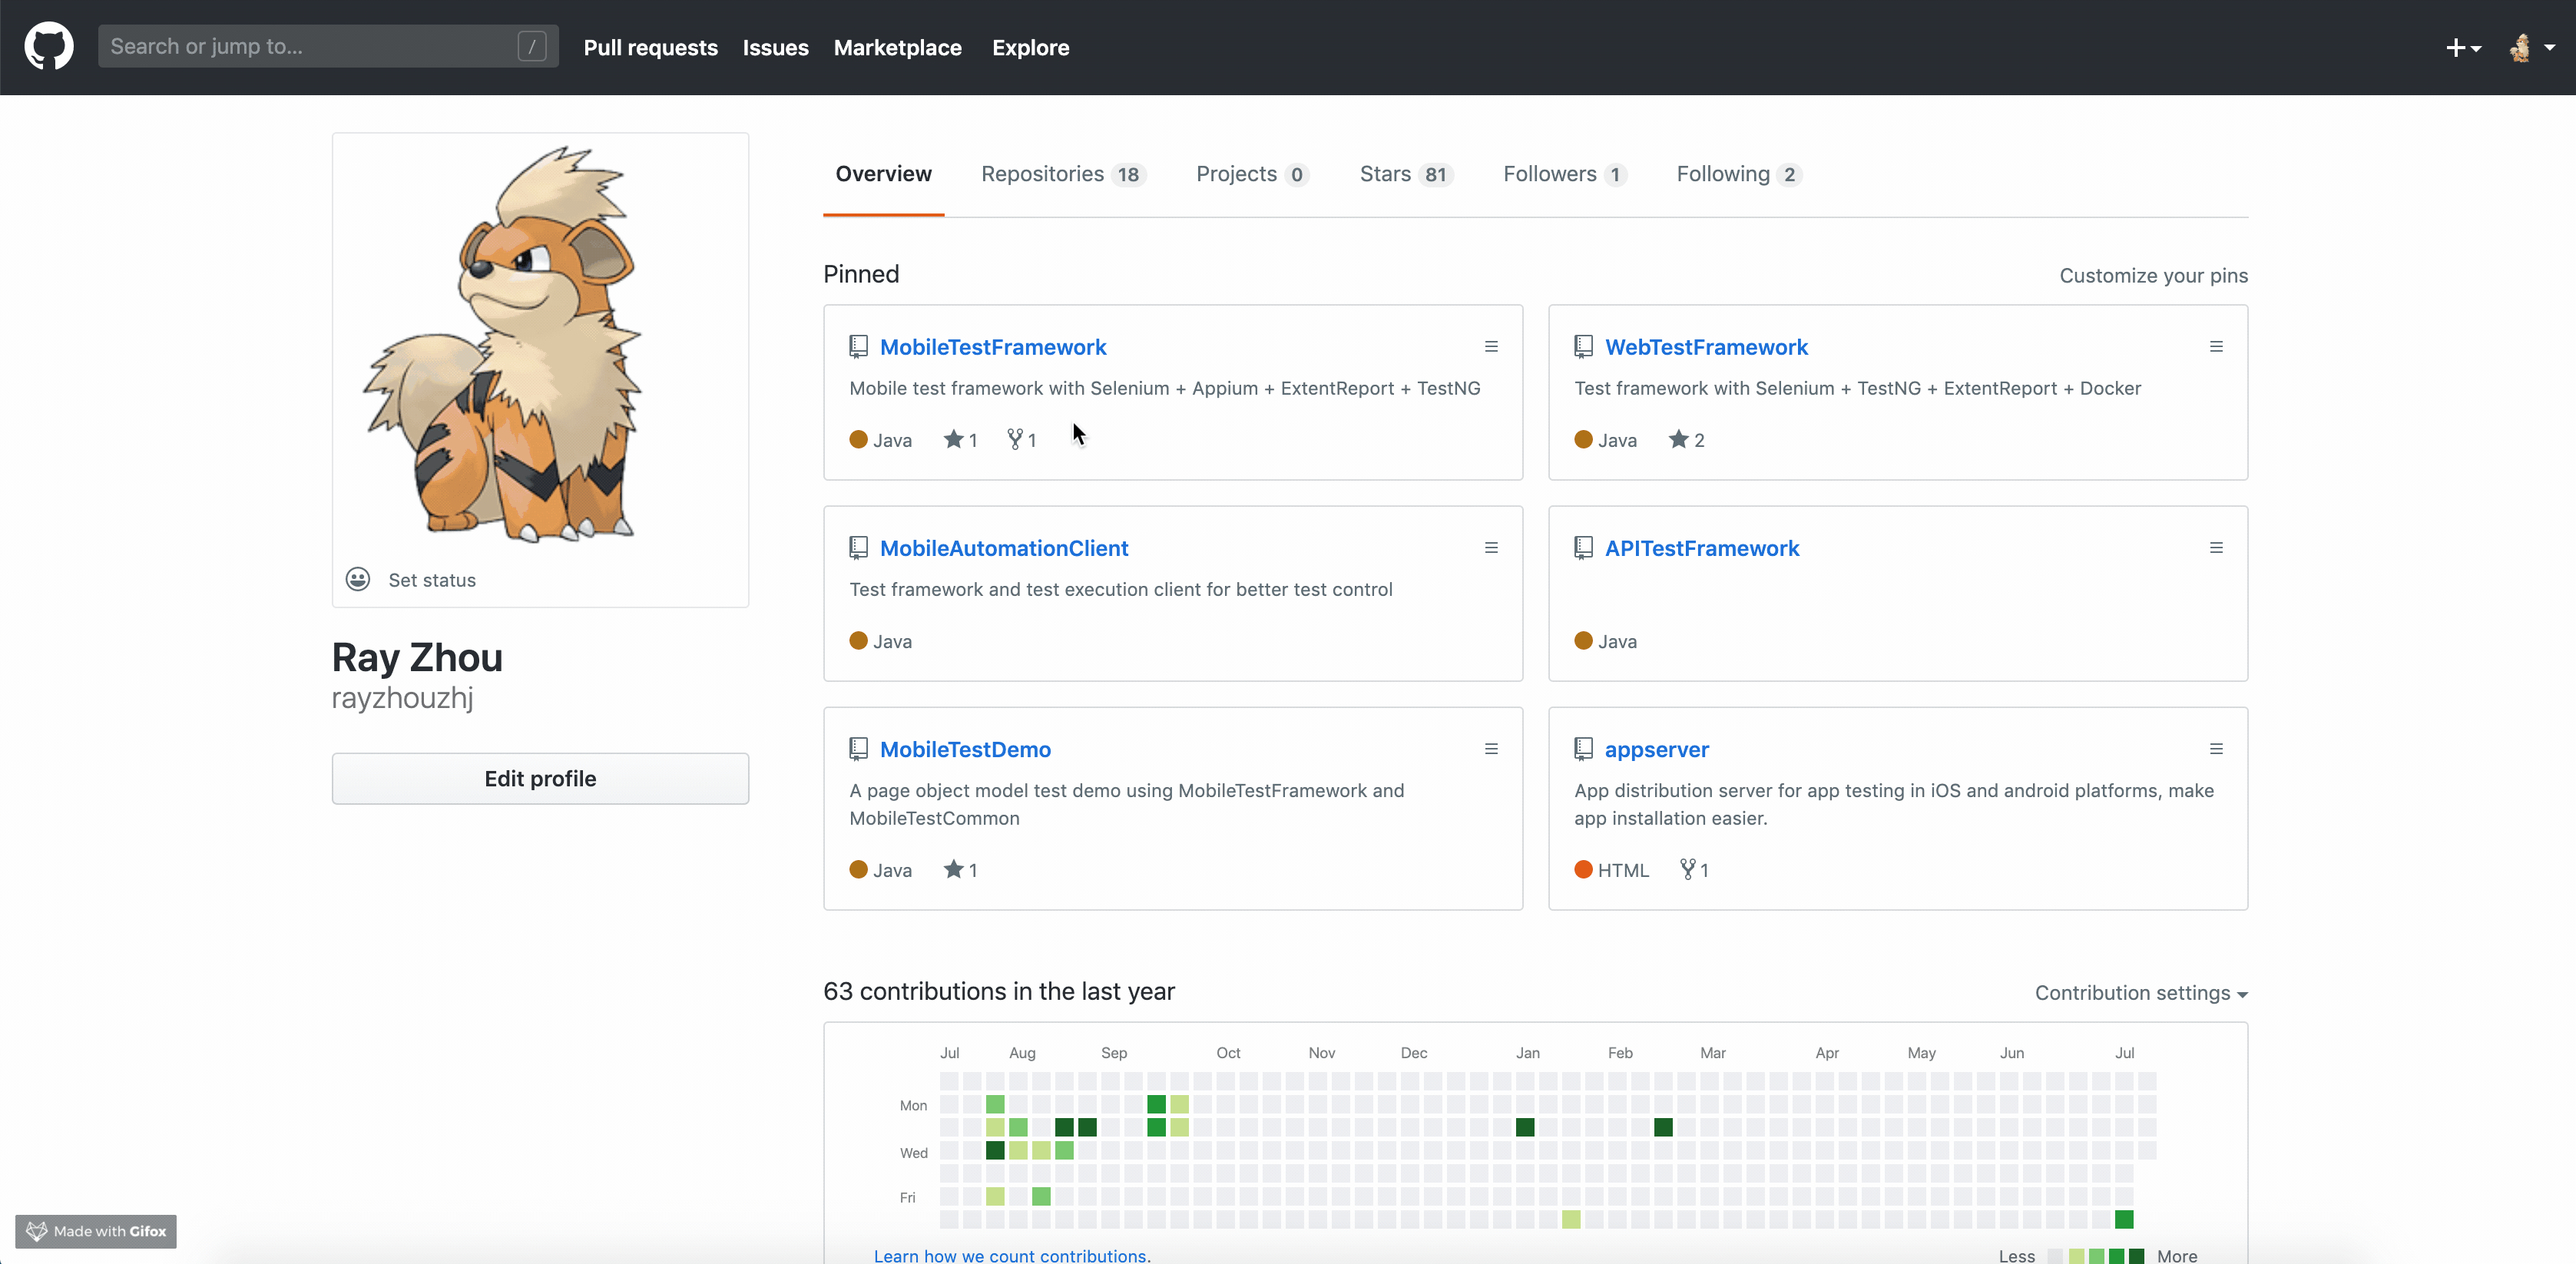The height and width of the screenshot is (1264, 2576).
Task: Click Set status text
Action: (x=432, y=580)
